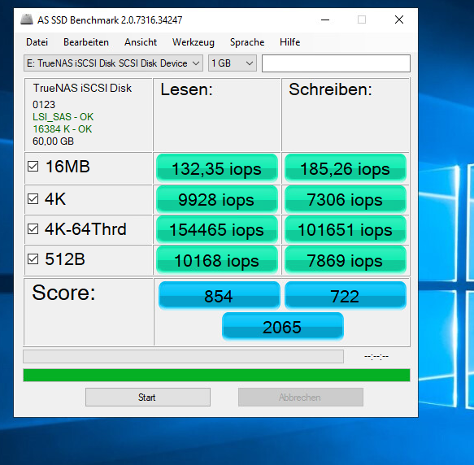Click the write score 722

346,295
